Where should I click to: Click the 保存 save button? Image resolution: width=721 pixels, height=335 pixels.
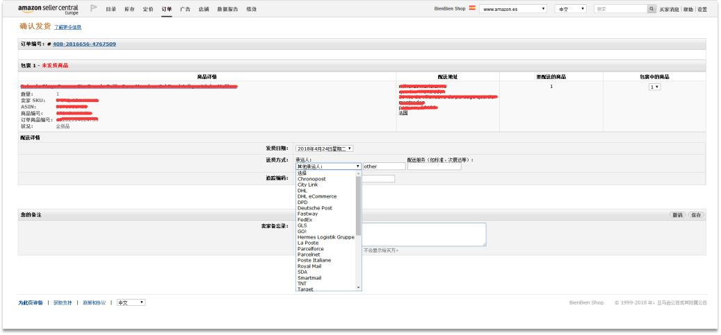[696, 215]
